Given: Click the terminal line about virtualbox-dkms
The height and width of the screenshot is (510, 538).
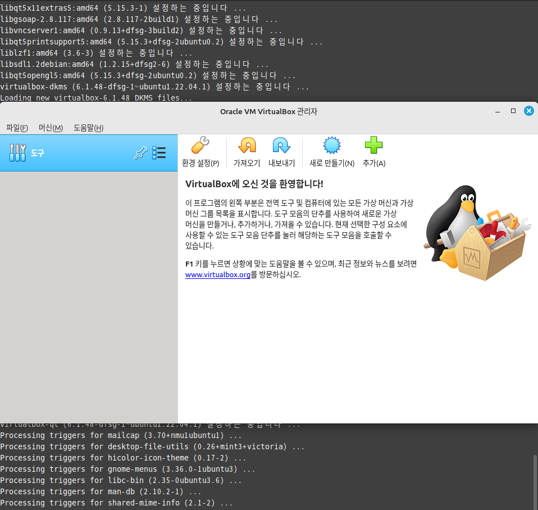Looking at the screenshot, I should 154,87.
